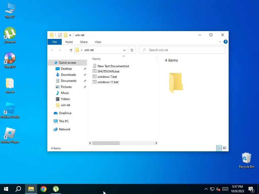
Task: Click File Explorer taskbar icon
Action: tap(31, 189)
